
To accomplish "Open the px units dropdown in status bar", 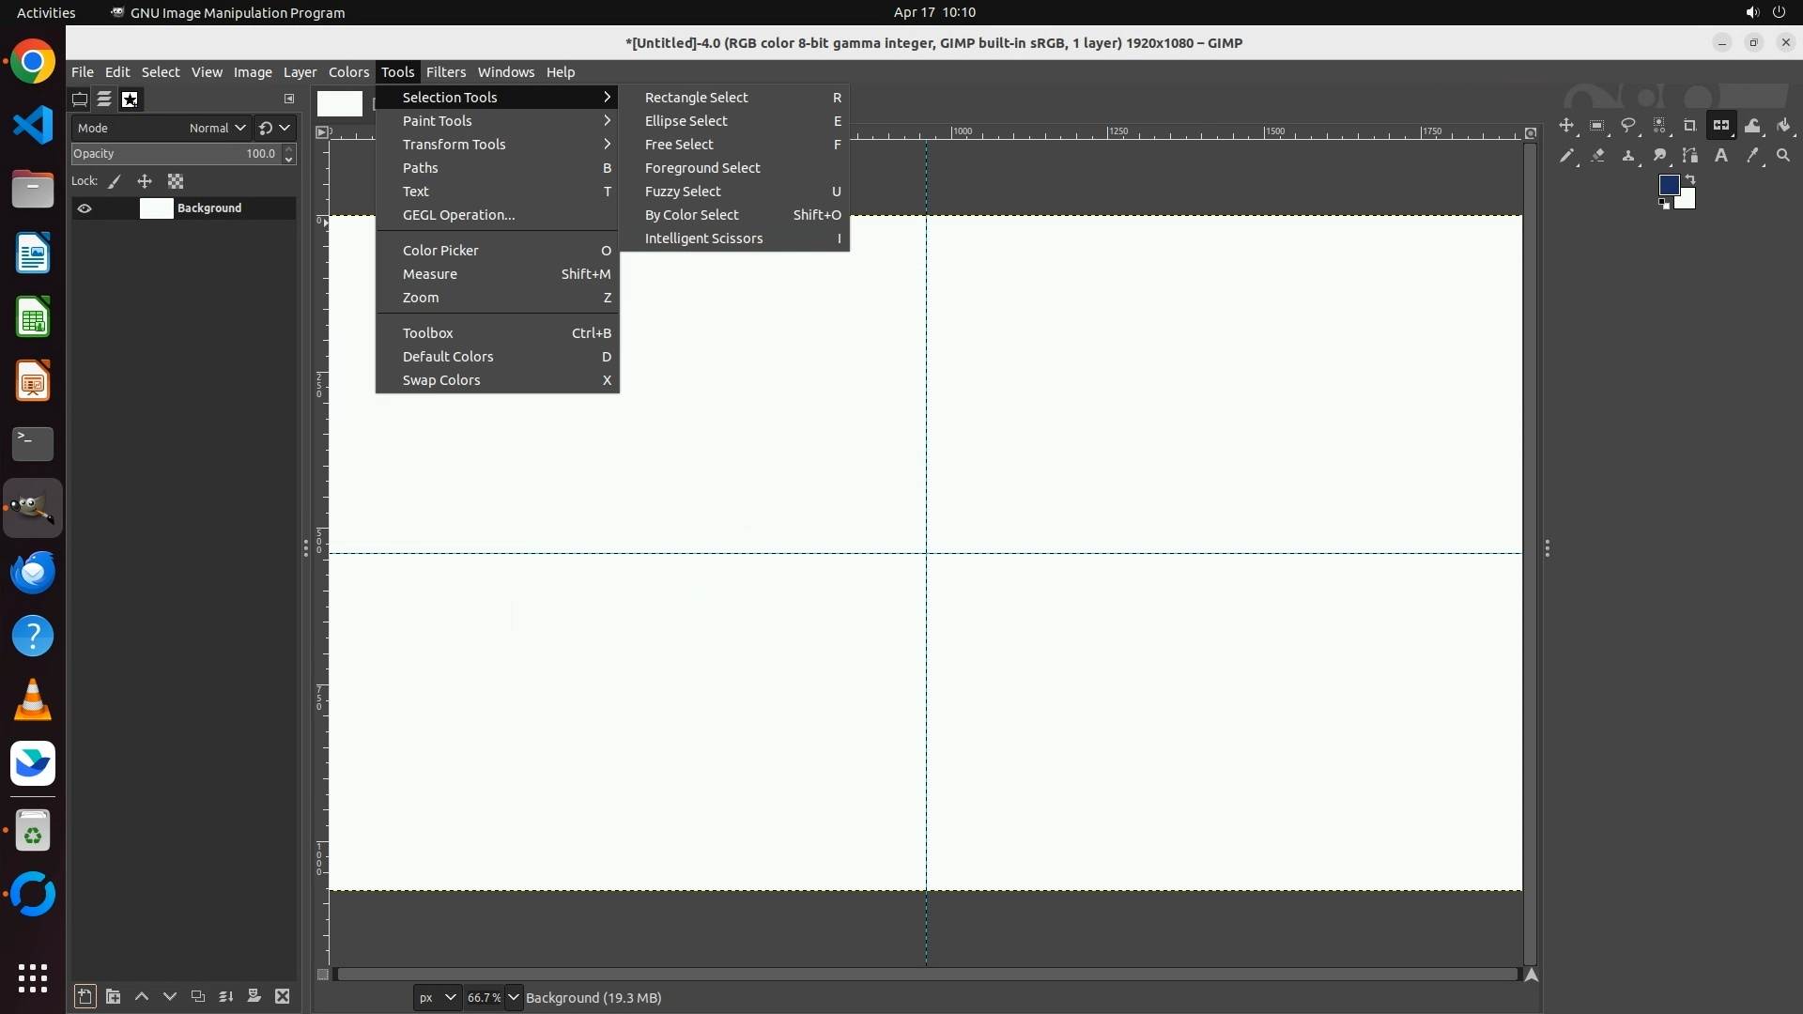I will click(437, 997).
